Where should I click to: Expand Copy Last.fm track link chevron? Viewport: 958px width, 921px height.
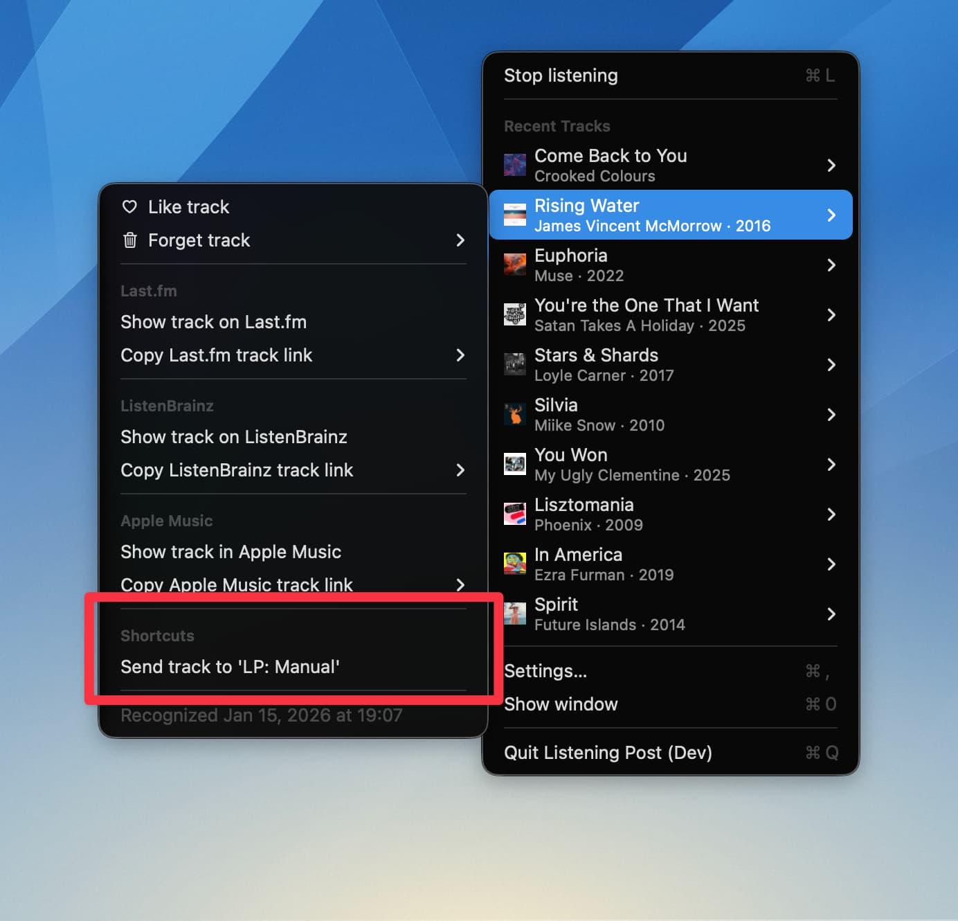[460, 355]
